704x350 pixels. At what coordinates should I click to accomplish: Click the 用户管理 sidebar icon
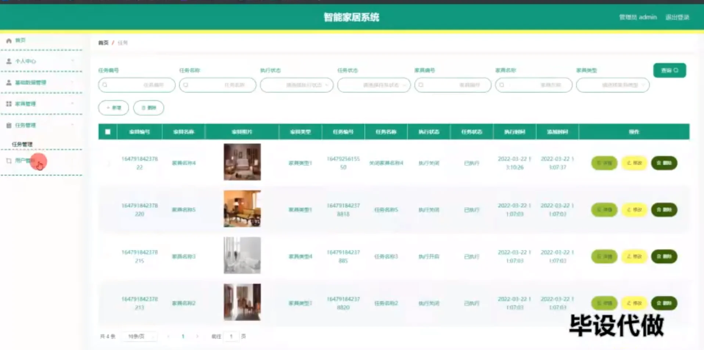pyautogui.click(x=8, y=160)
